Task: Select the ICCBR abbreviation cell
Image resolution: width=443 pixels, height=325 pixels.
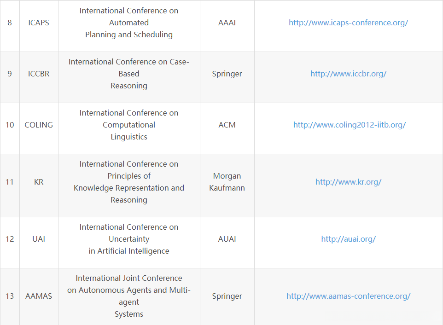Action: coord(39,74)
